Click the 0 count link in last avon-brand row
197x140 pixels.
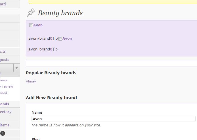pyautogui.click(x=51, y=49)
